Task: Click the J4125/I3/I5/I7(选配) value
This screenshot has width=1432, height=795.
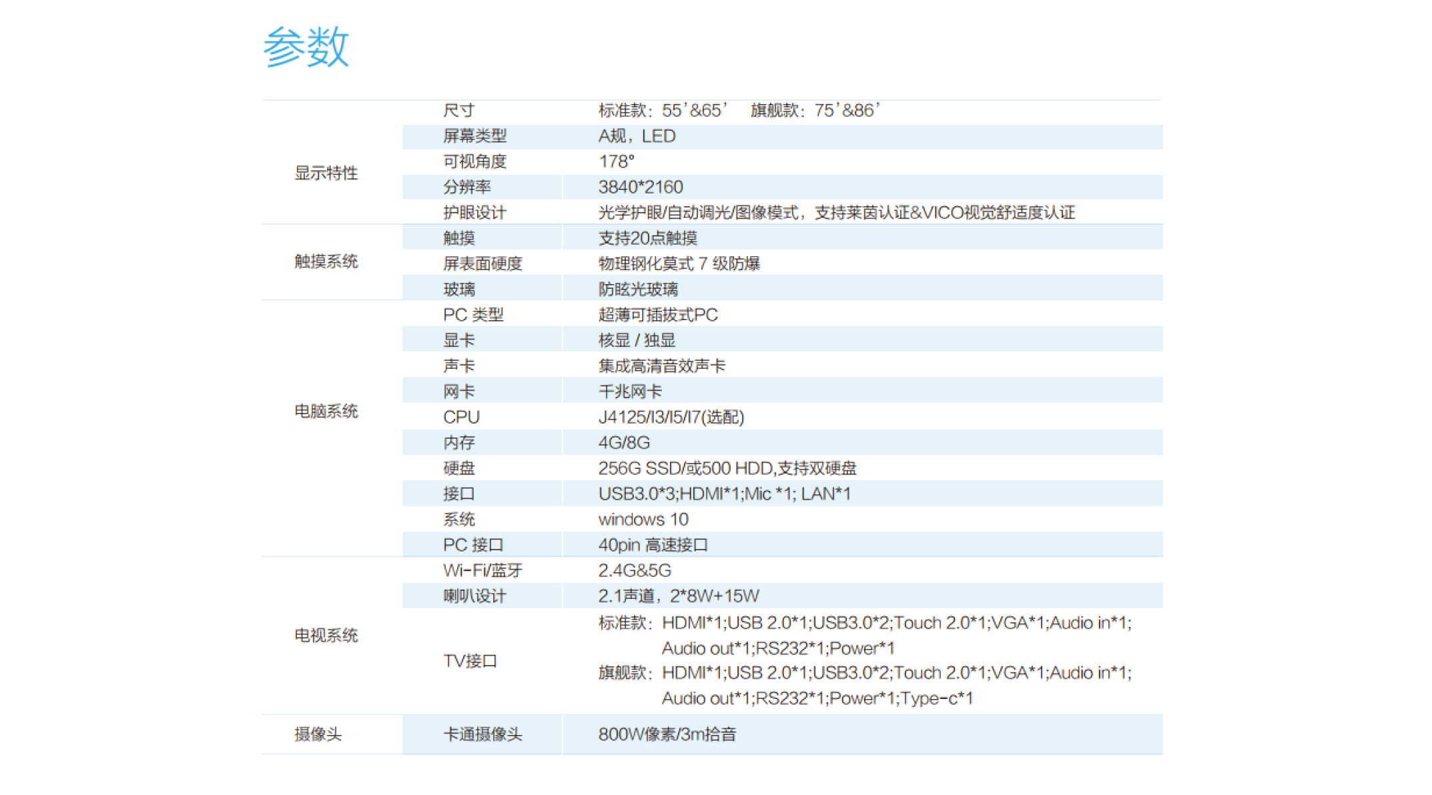Action: [671, 418]
